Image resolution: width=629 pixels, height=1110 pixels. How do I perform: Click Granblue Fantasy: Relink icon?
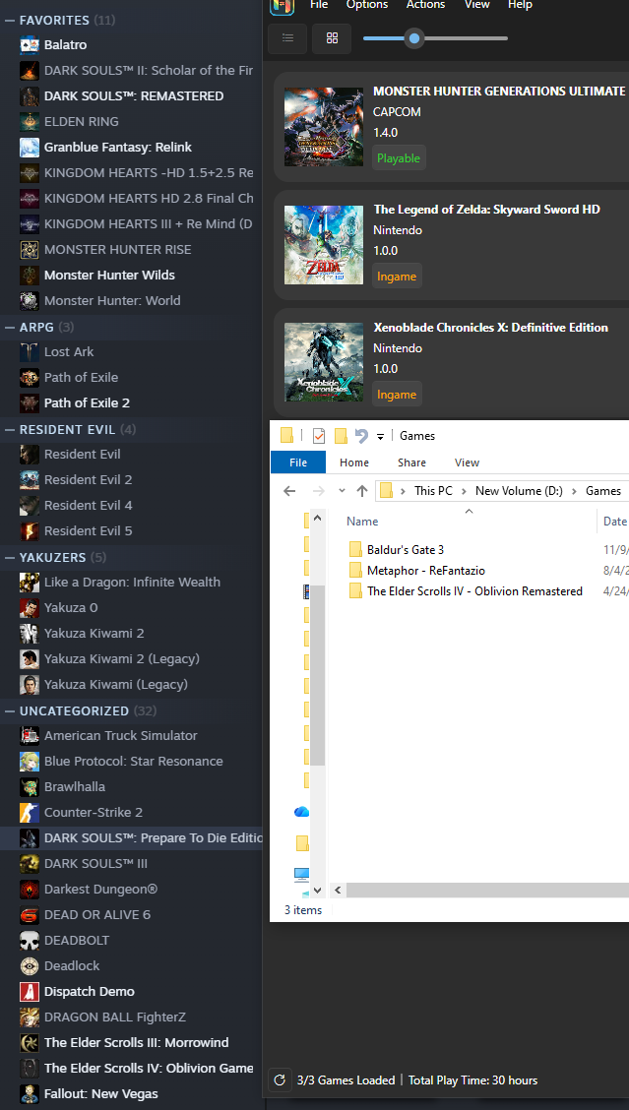[x=30, y=148]
